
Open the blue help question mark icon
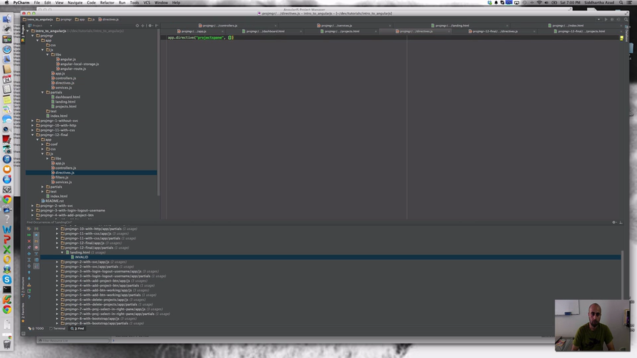click(x=29, y=297)
